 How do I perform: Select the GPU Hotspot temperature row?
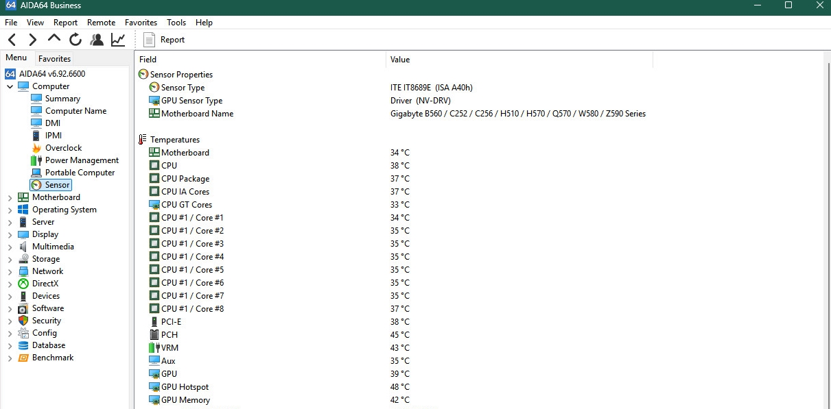393,387
